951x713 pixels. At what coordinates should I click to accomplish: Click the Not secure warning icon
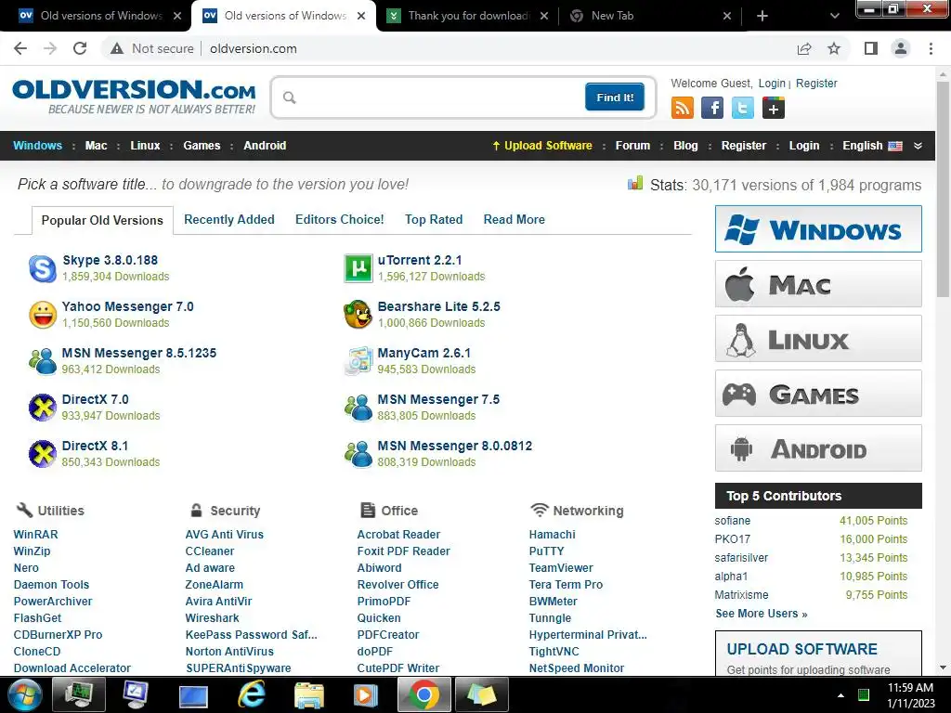pos(117,48)
